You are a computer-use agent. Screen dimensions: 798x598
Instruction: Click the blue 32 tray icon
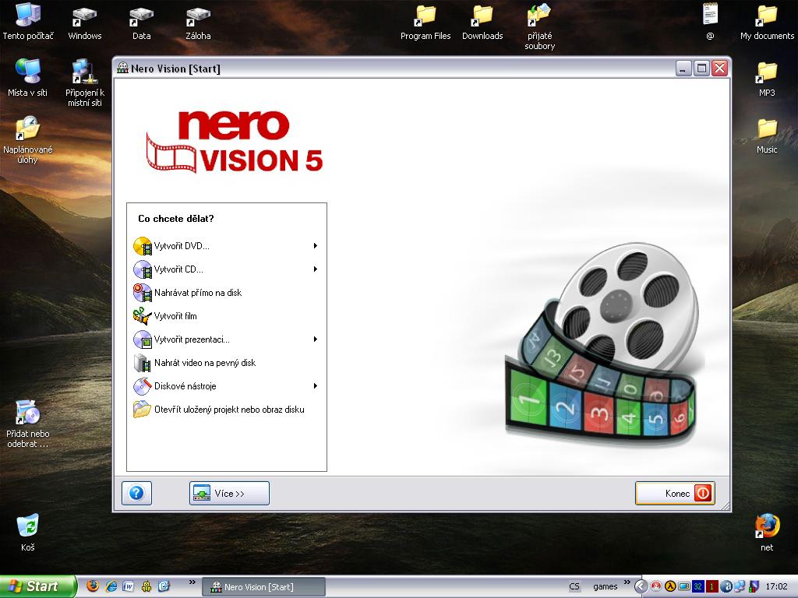pos(697,587)
